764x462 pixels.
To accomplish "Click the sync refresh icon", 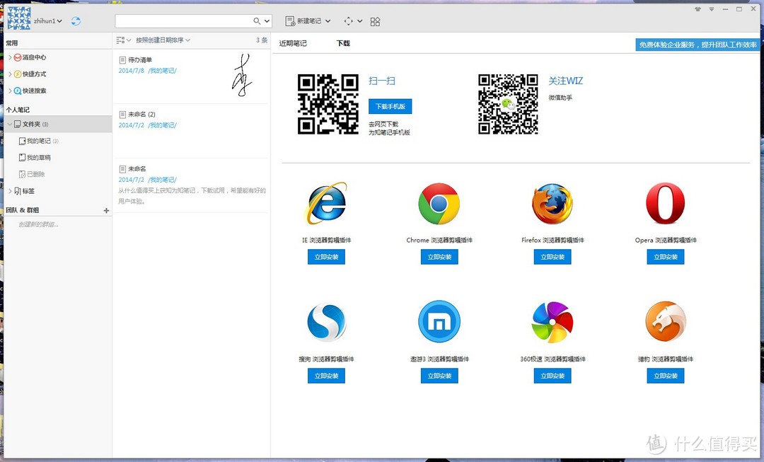I will [x=76, y=21].
